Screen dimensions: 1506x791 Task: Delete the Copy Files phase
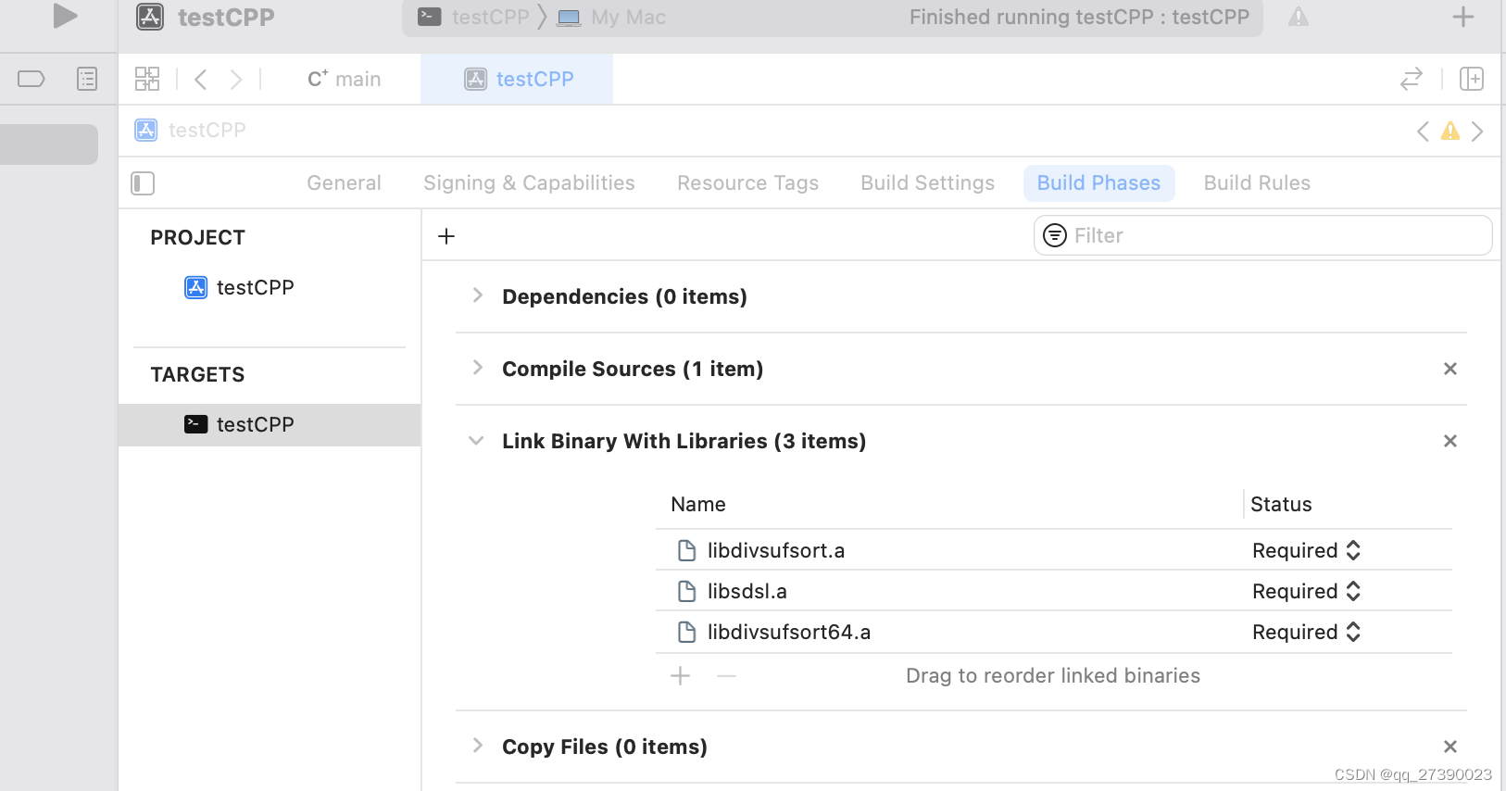(x=1450, y=747)
